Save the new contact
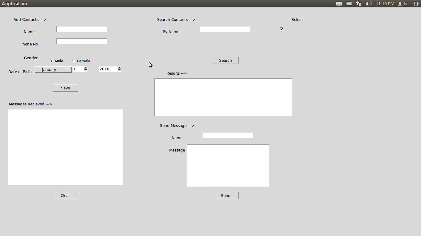421x236 pixels. [65, 88]
